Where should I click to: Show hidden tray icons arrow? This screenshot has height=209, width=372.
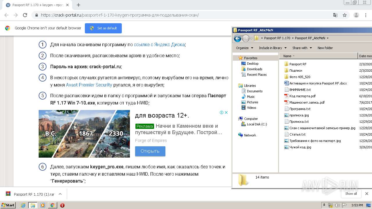point(324,205)
